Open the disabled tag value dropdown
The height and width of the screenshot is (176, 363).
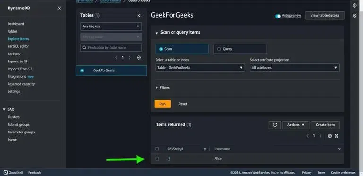coord(111,37)
